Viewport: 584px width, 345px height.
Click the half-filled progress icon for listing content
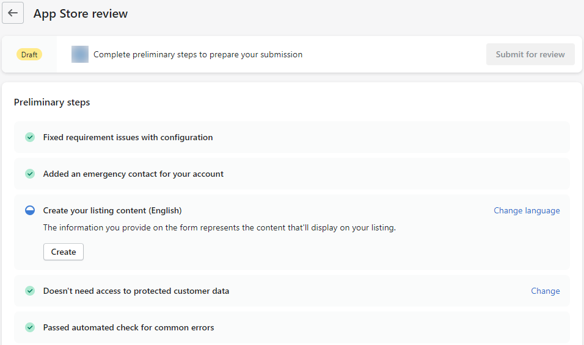pos(30,210)
